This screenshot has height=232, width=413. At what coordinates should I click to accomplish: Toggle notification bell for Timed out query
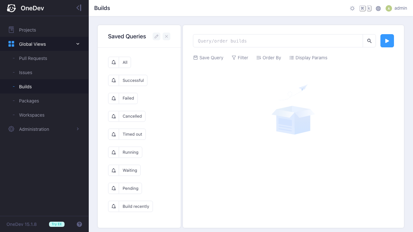pyautogui.click(x=114, y=134)
